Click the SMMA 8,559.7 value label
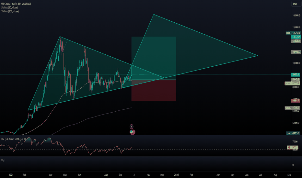The width and height of the screenshot is (302, 178). coord(292,83)
